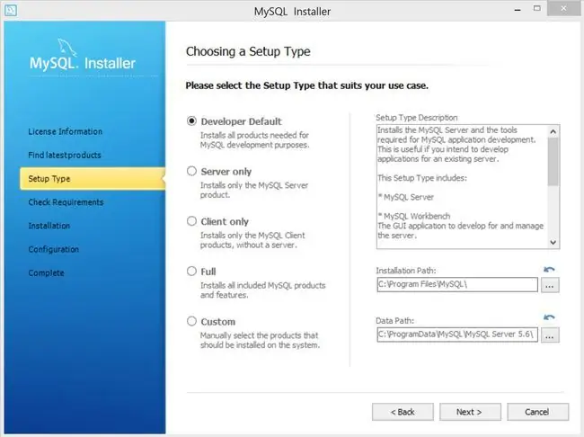Click 'Manually select the products' description text
Image resolution: width=584 pixels, height=437 pixels.
260,340
